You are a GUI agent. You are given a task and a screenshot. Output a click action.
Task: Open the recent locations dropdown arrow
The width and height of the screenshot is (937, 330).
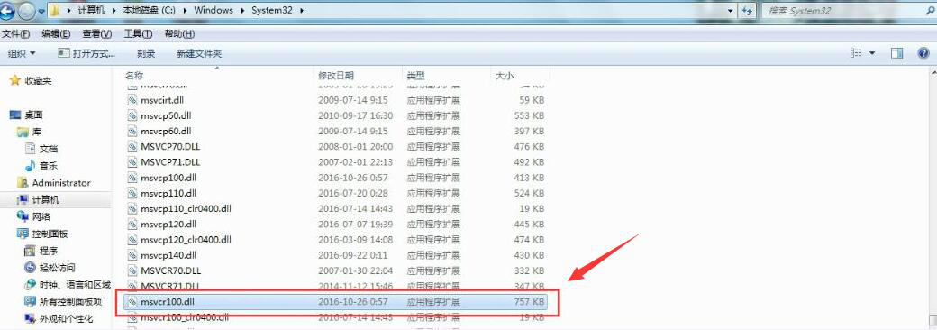point(41,12)
